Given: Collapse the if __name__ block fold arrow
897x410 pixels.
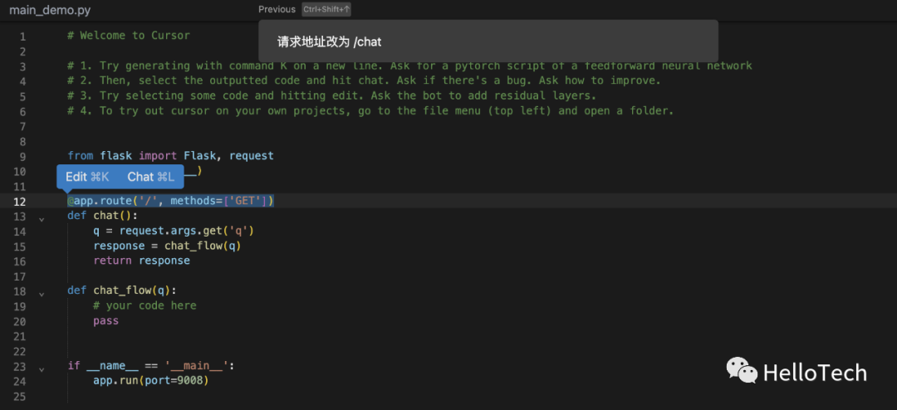Looking at the screenshot, I should 42,368.
